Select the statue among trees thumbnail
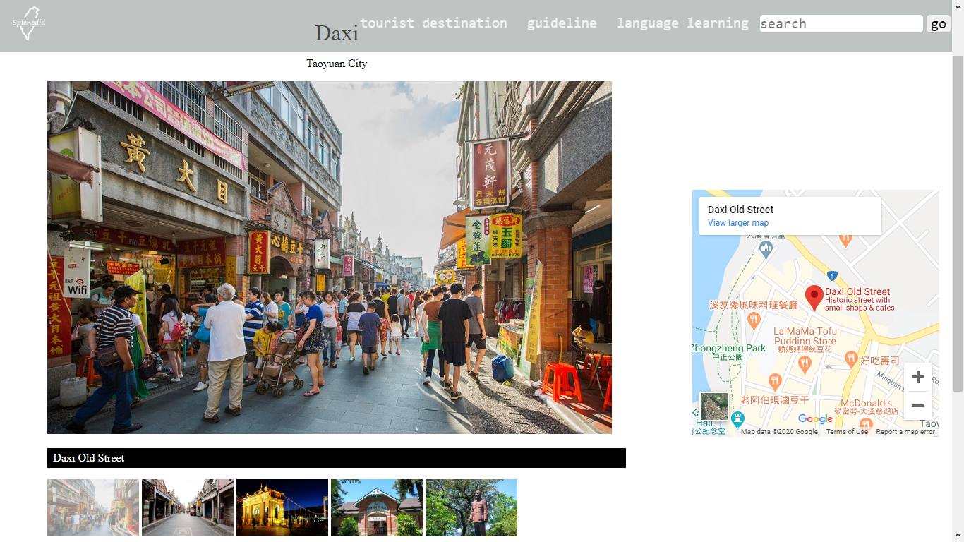Viewport: 964px width, 542px height. tap(471, 507)
